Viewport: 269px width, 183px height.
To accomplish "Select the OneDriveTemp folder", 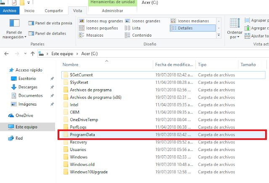I will coord(164,119).
